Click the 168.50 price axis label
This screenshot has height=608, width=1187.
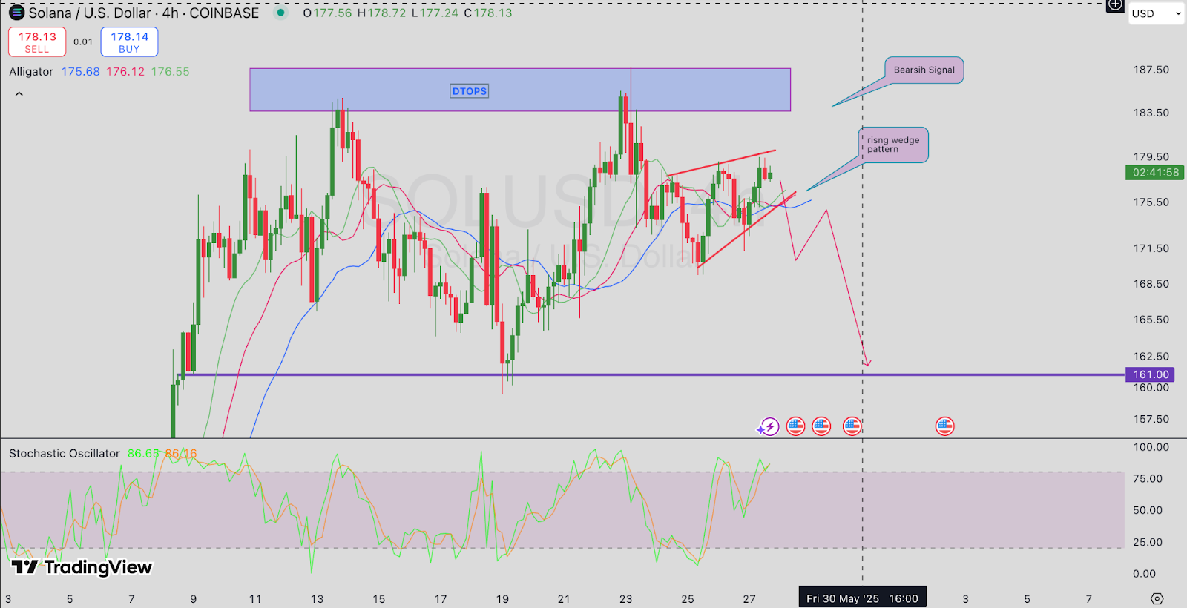pos(1151,284)
